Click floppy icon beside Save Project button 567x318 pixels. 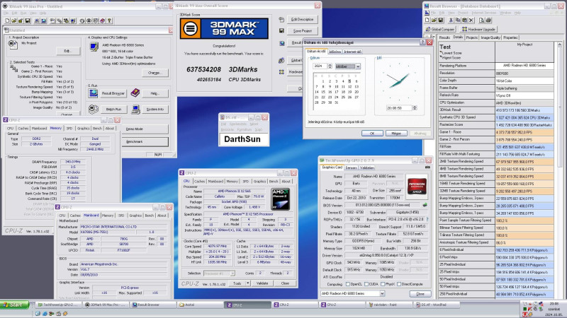coord(281,31)
